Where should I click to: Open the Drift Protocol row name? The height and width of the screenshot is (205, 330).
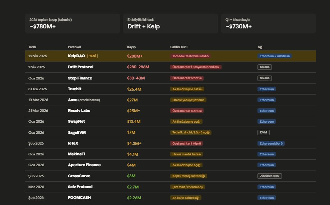(x=80, y=67)
